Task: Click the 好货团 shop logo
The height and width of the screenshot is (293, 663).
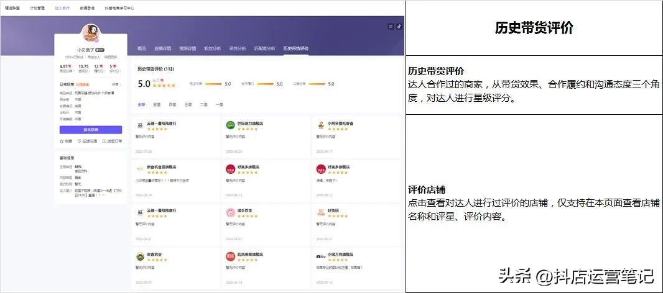Action: coord(321,212)
